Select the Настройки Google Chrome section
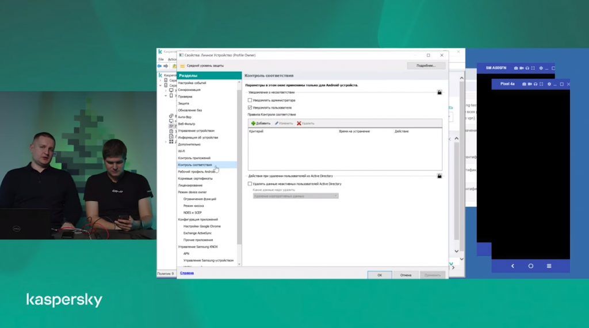Image resolution: width=589 pixels, height=328 pixels. [x=202, y=226]
